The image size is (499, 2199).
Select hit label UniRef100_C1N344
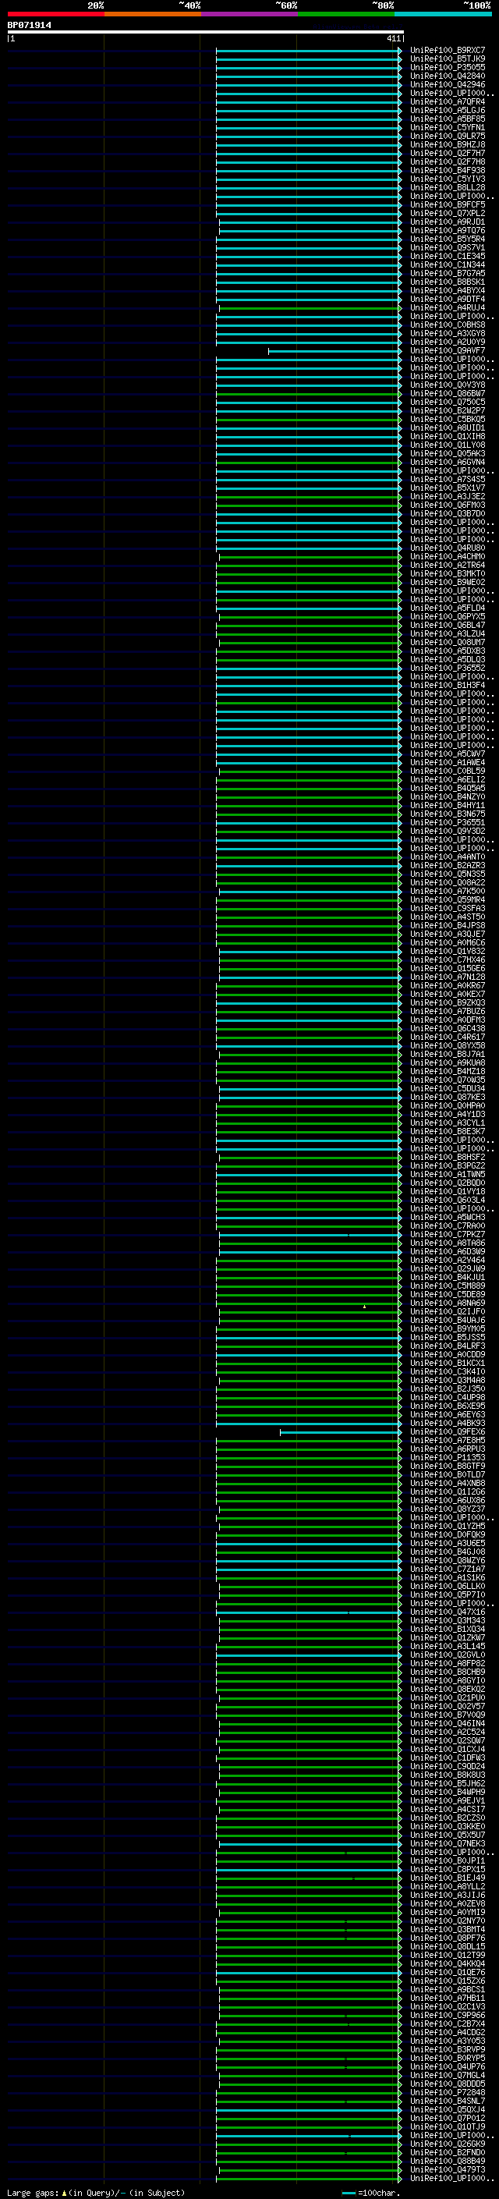[x=448, y=264]
